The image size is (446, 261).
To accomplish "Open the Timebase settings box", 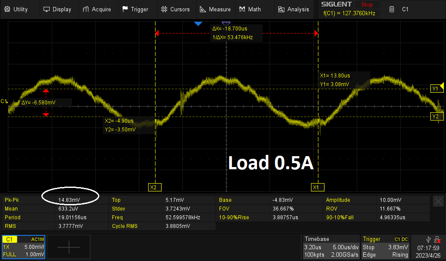I will pyautogui.click(x=331, y=247).
